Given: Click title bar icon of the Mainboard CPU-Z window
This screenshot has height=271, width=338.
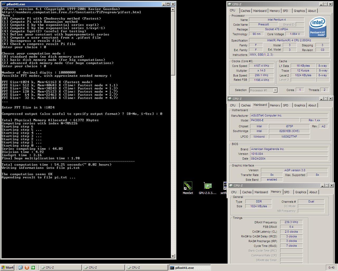Looking at the screenshot, I should pos(230,99).
